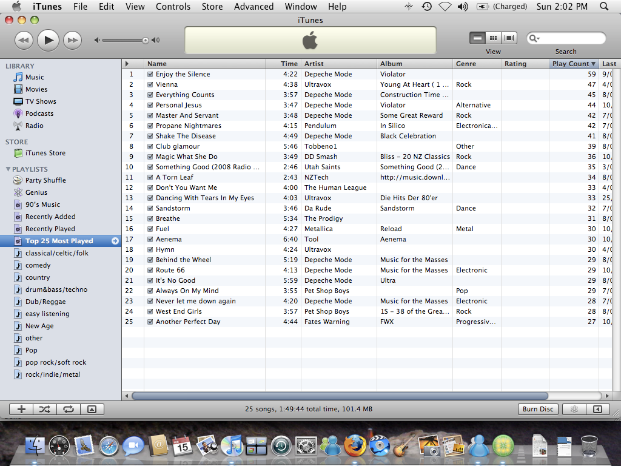Open the Movies library
Image resolution: width=621 pixels, height=466 pixels.
pos(61,89)
